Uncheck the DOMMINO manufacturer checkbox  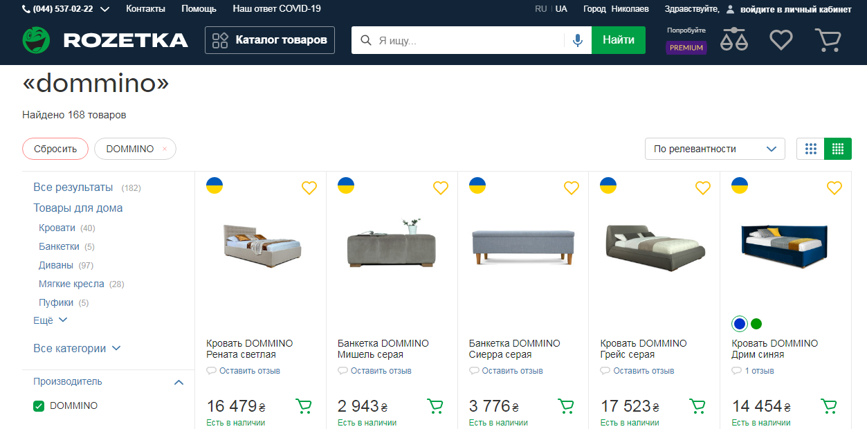(x=38, y=405)
